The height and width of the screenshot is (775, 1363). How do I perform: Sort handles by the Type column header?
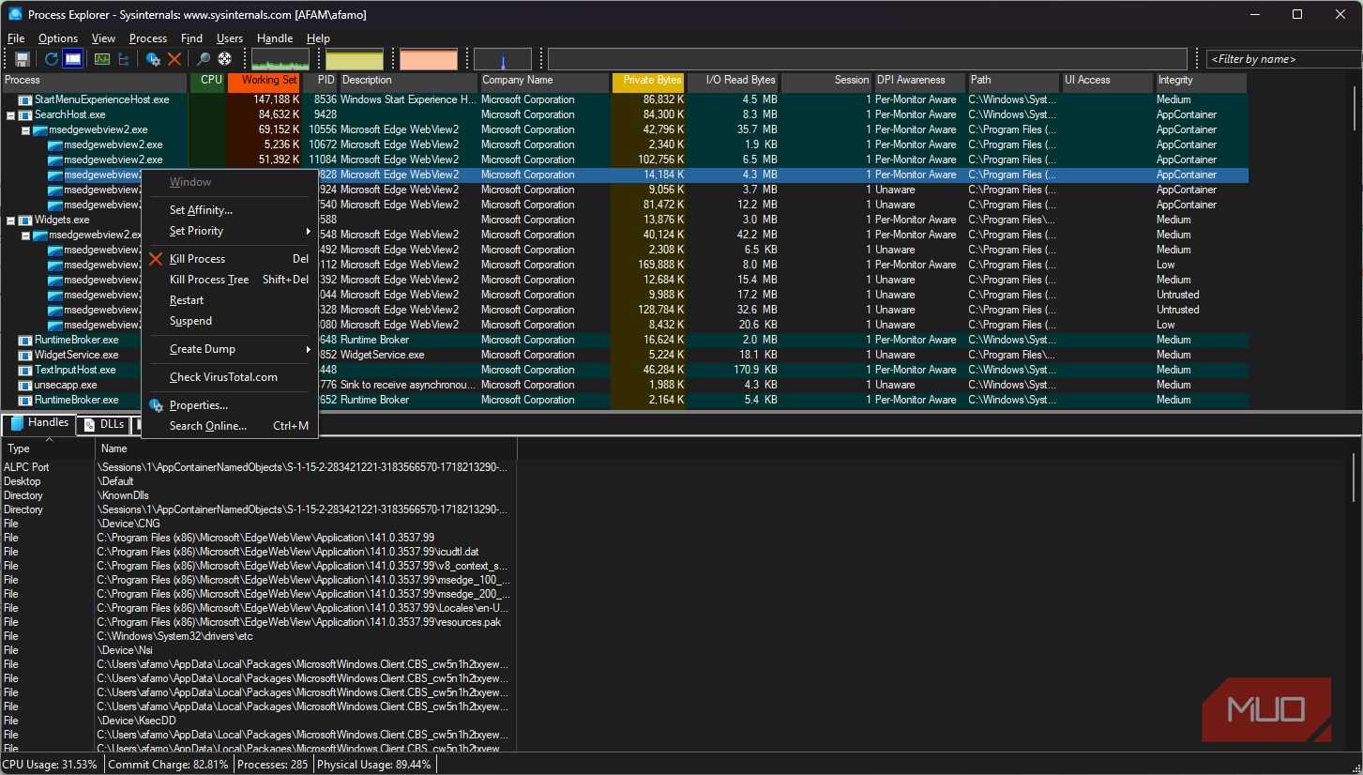(48, 448)
